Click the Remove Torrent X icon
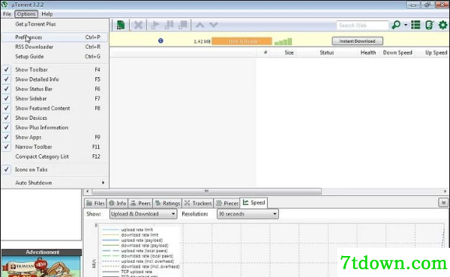 tap(138, 25)
